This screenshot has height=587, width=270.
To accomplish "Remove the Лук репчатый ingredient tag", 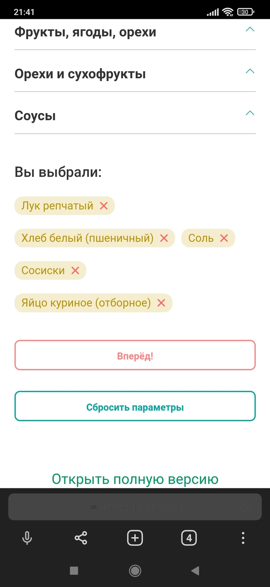I will (x=104, y=206).
